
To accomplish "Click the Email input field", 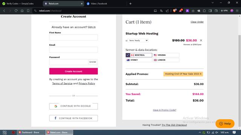I will pos(73,50).
